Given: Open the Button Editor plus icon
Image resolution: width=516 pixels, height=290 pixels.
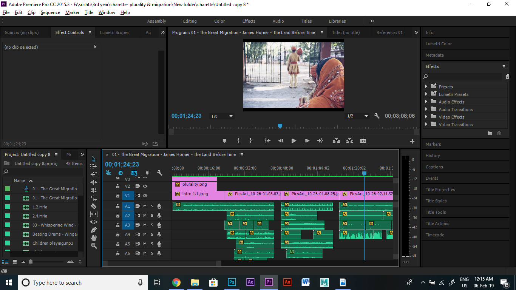Looking at the screenshot, I should [x=412, y=142].
